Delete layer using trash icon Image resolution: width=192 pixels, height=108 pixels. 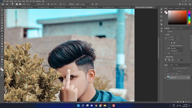click(189, 102)
